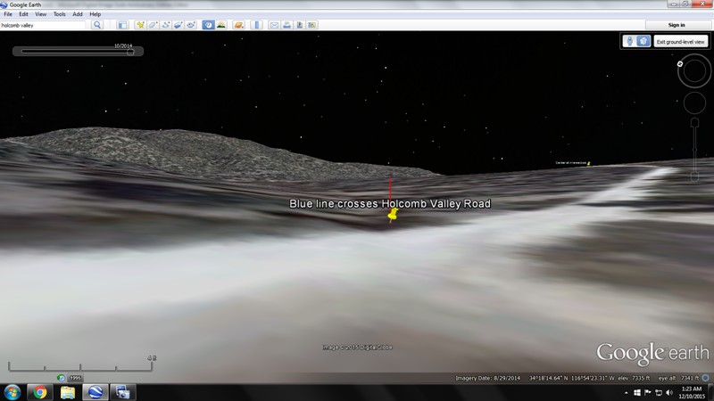Click the holcomb valley search field
Image resolution: width=714 pixels, height=401 pixels.
click(45, 25)
